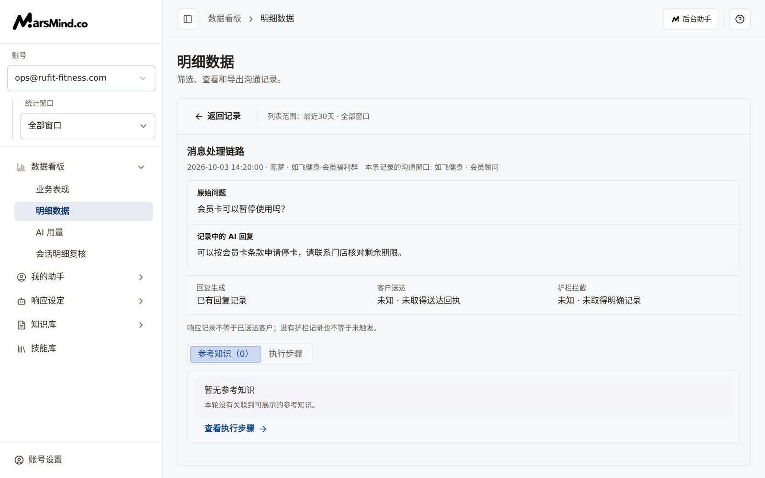This screenshot has width=765, height=478.
Task: Click the status 未知 · 未取得送达回执
Action: point(419,301)
